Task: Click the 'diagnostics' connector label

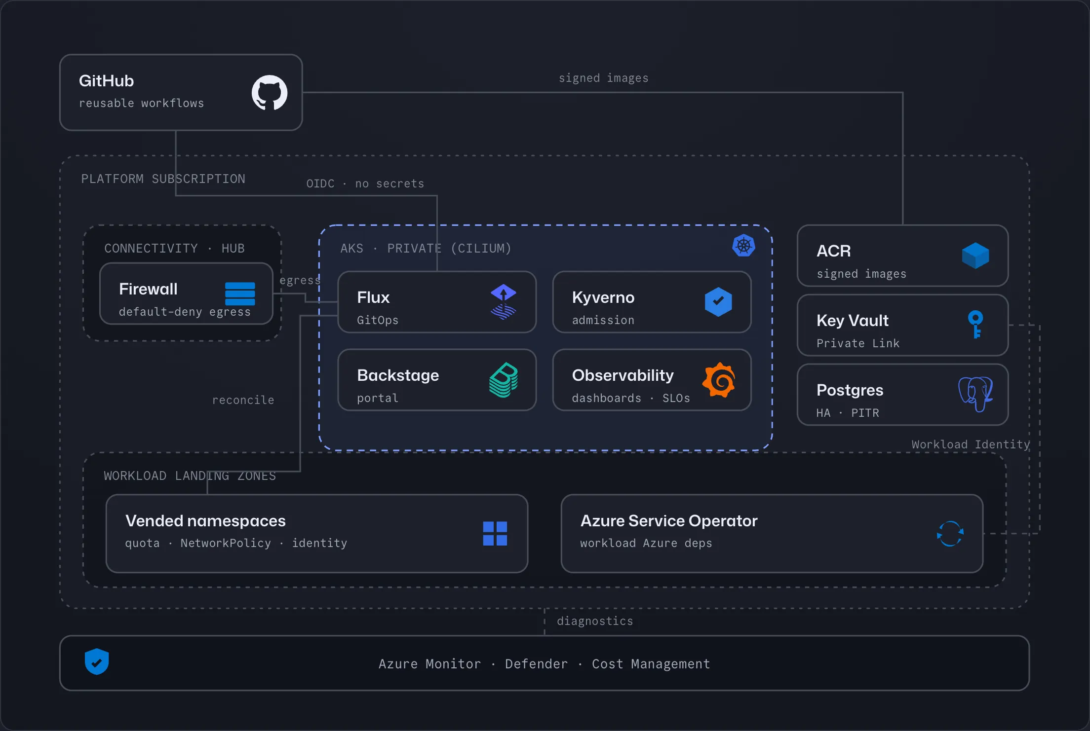Action: (595, 621)
